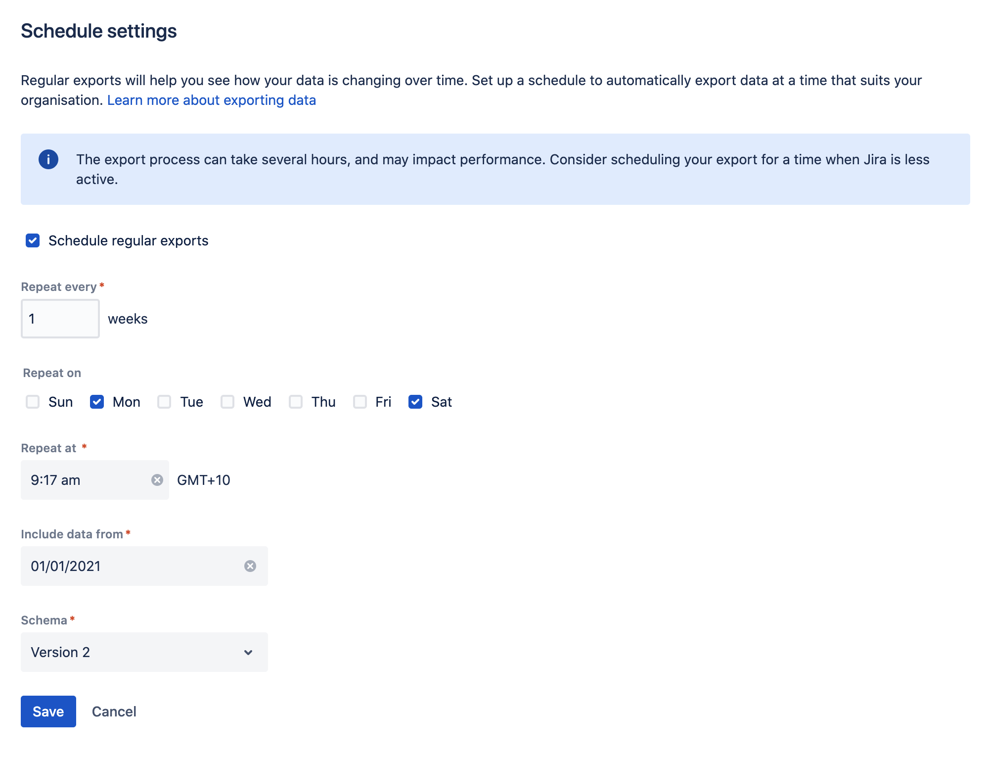Open the Schema Version 2 dropdown
This screenshot has width=989, height=759.
134,652
